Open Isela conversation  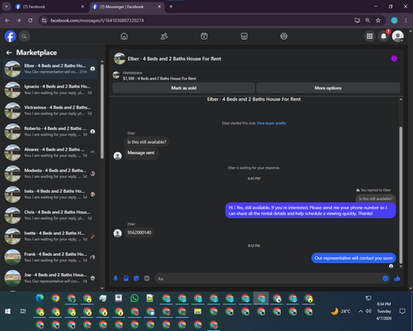pos(50,194)
